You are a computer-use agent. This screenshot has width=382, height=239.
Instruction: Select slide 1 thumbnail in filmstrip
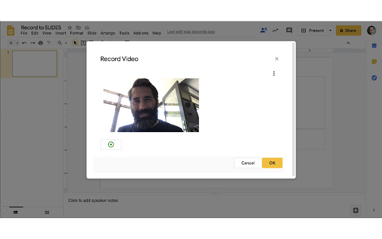tap(35, 64)
